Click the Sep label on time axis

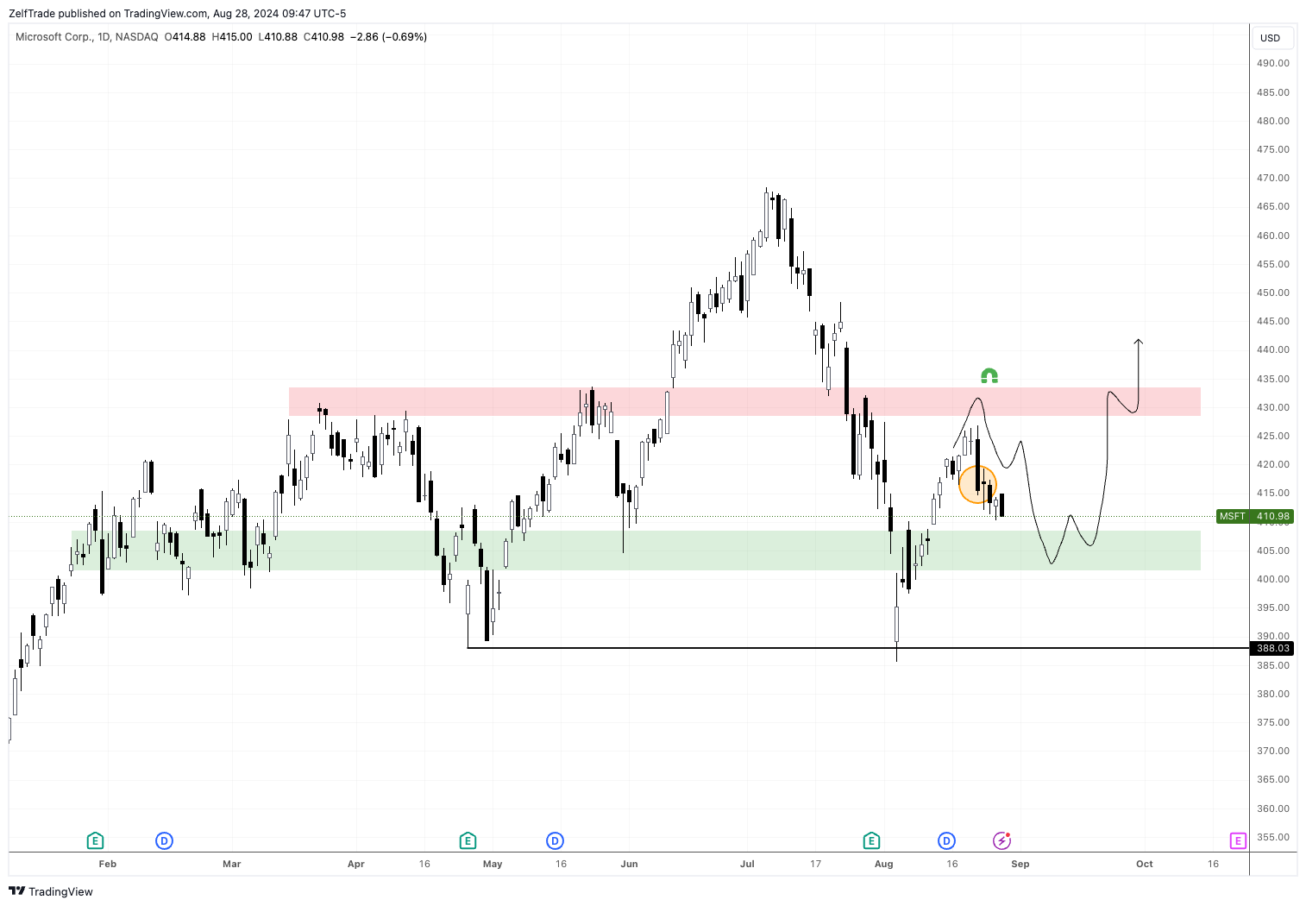tap(1020, 864)
